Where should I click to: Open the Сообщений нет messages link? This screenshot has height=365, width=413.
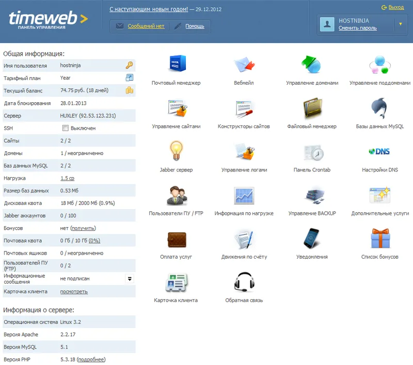point(146,26)
